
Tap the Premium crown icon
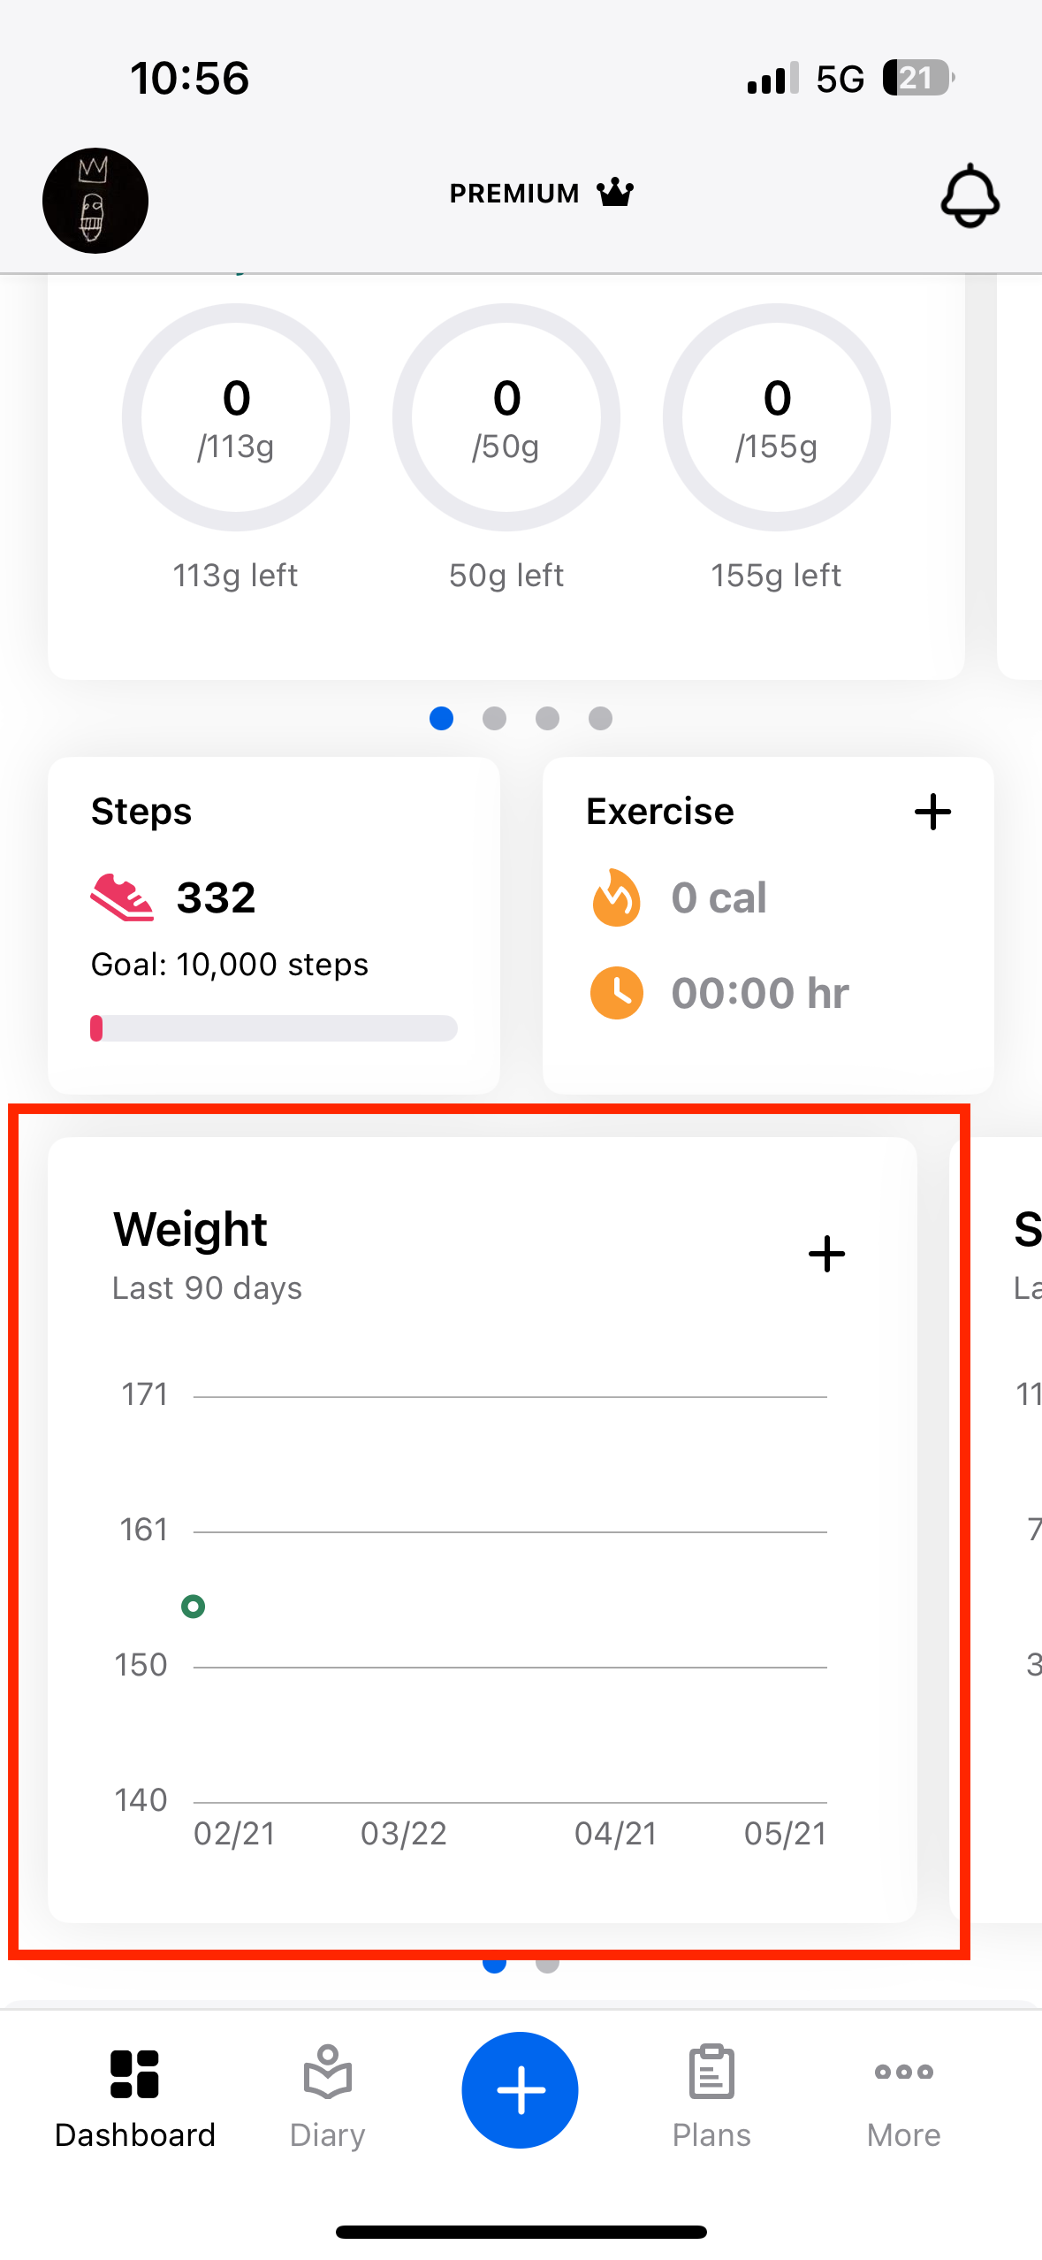[615, 192]
